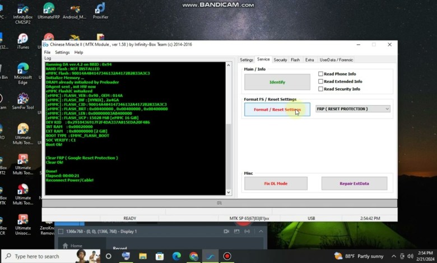The width and height of the screenshot is (437, 263).
Task: Click the log vertical scrollbar thumb
Action: (229, 157)
